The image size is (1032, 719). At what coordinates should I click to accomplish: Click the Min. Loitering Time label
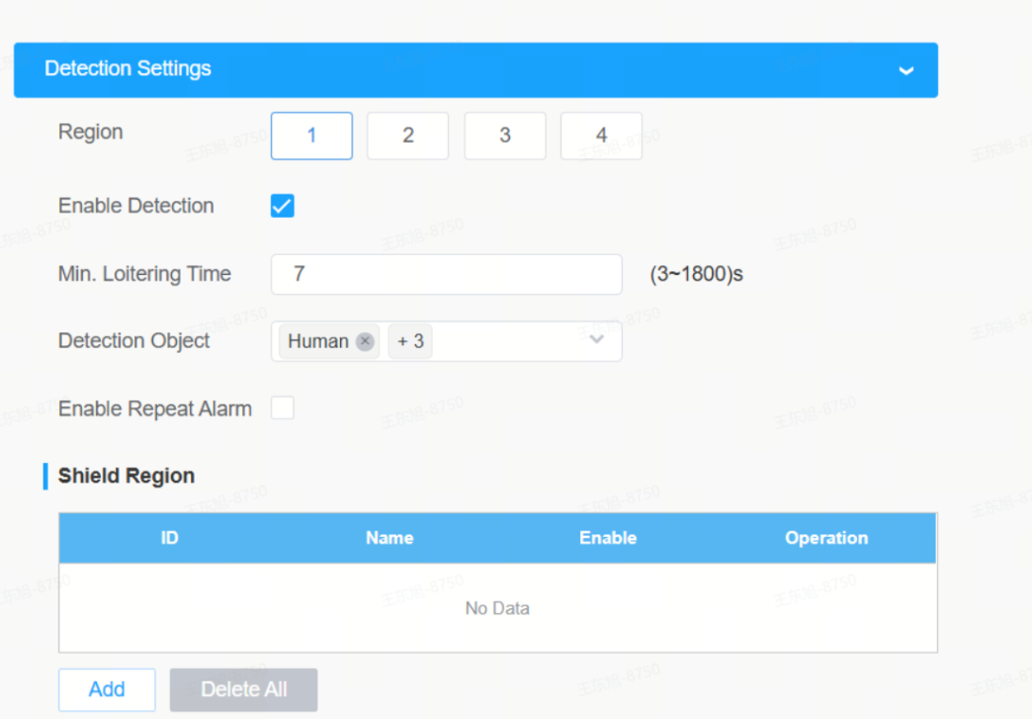pyautogui.click(x=144, y=274)
